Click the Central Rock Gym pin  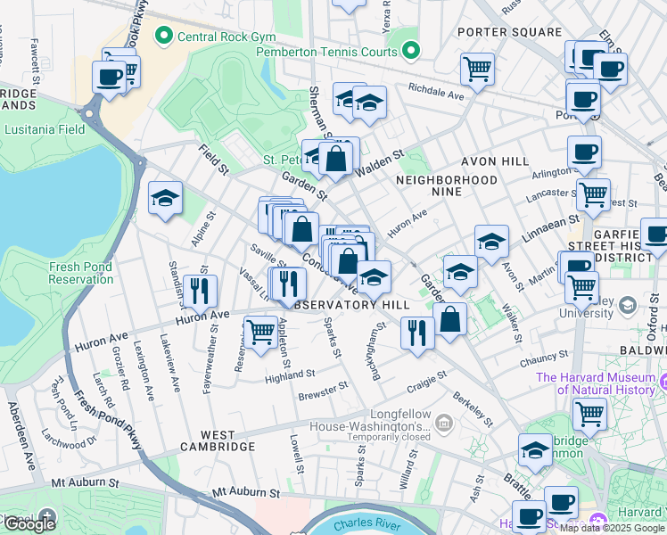coord(163,37)
